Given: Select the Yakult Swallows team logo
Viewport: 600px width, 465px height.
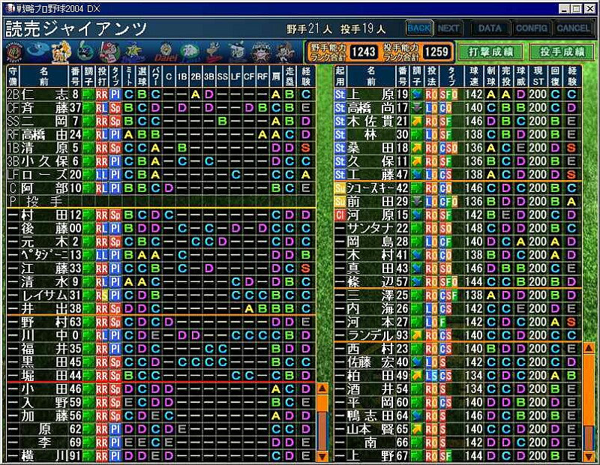Looking at the screenshot, I should click(85, 52).
